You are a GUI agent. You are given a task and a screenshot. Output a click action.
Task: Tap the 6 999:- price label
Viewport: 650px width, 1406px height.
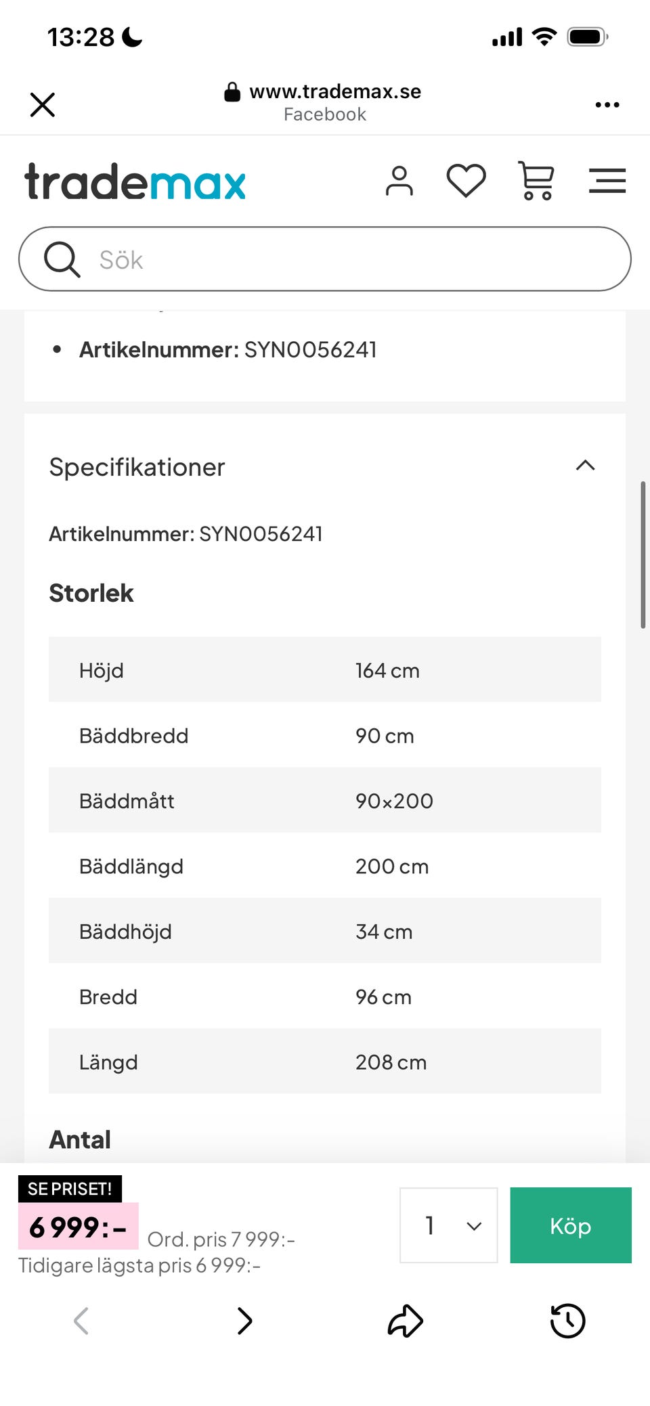(x=79, y=1227)
